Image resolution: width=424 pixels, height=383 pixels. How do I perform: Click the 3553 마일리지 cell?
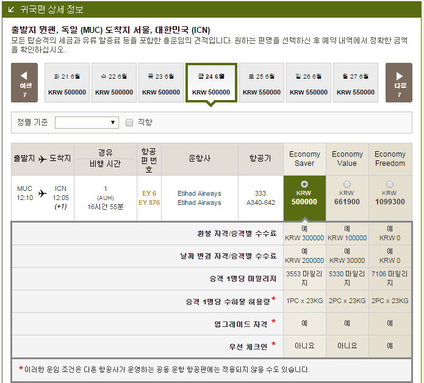click(x=304, y=278)
